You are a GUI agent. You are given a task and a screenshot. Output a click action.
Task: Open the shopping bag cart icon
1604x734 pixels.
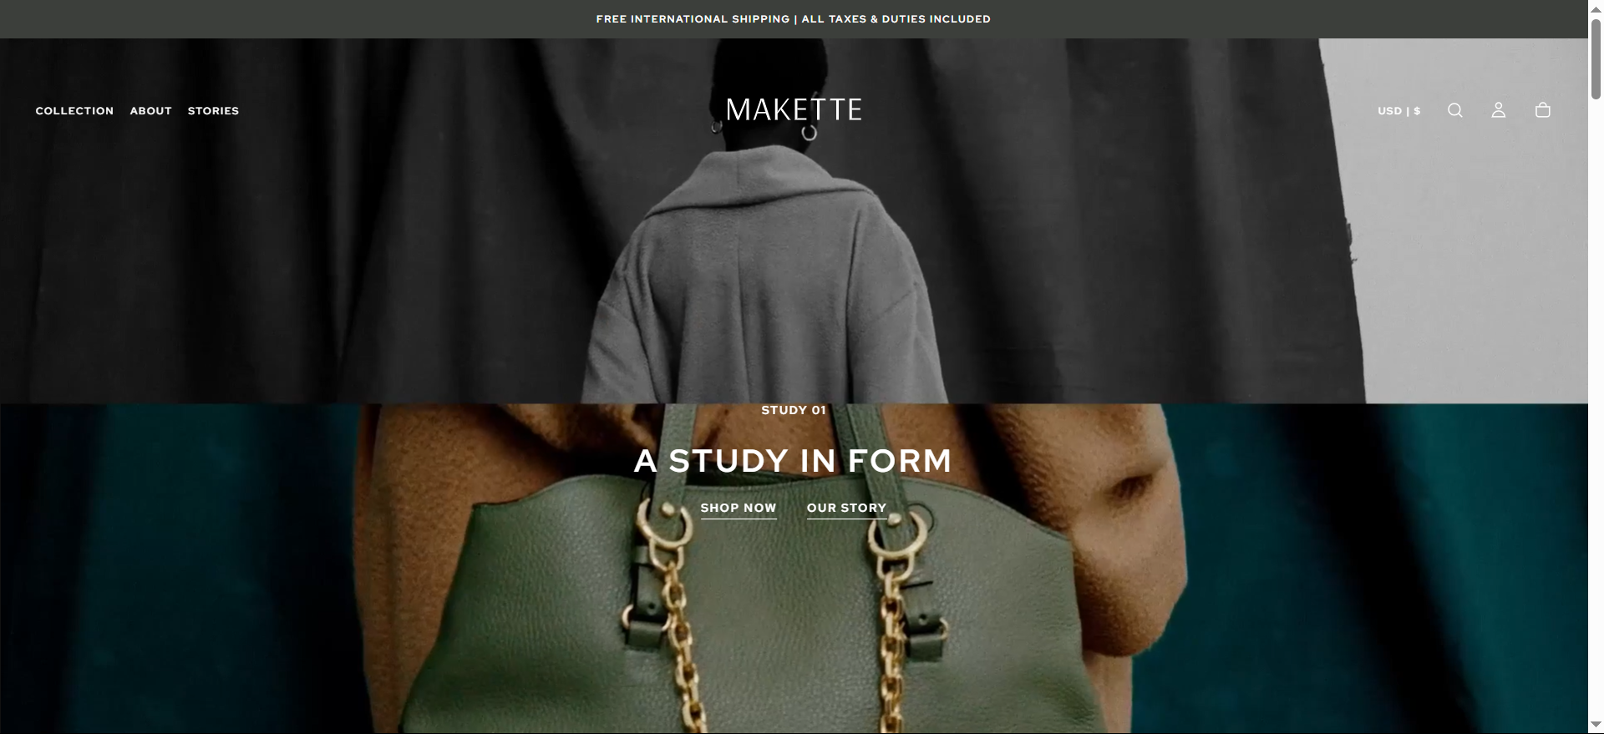coord(1543,110)
